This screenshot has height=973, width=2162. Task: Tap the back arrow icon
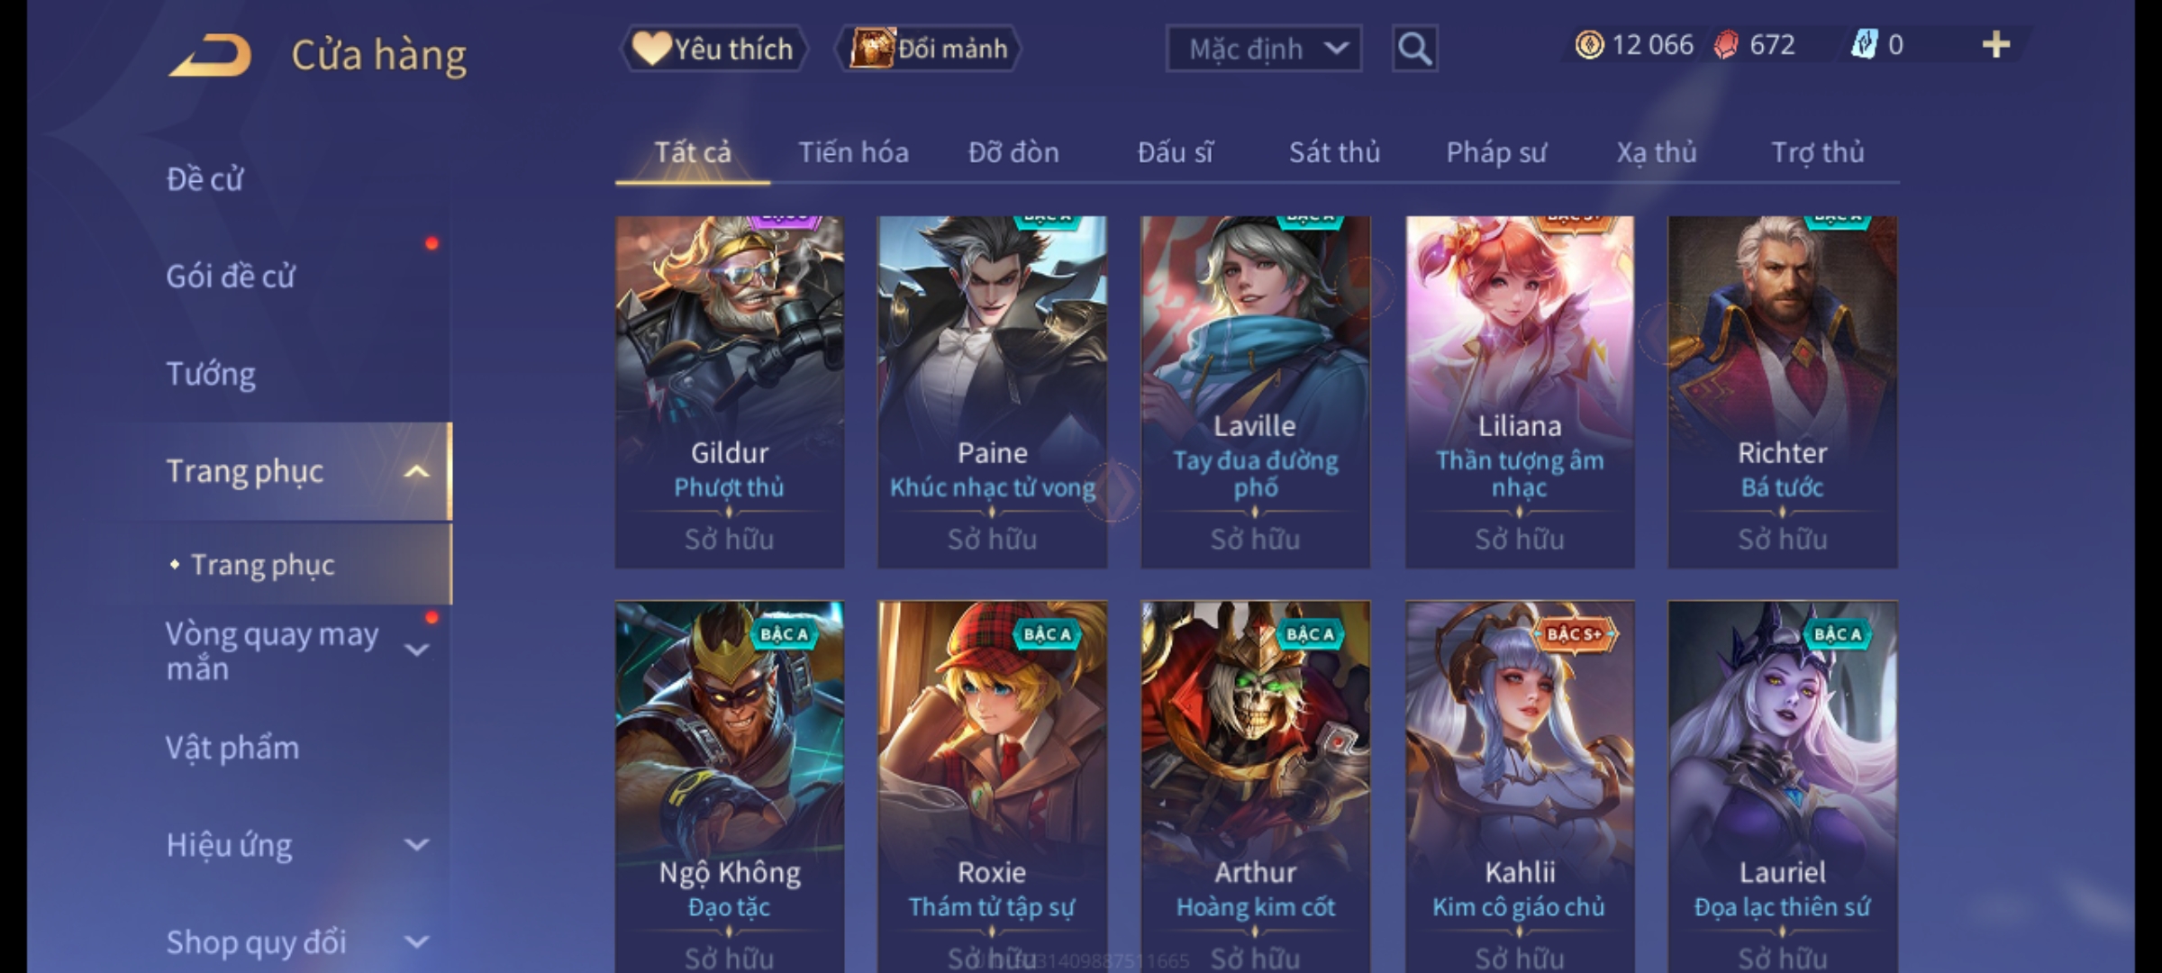209,55
